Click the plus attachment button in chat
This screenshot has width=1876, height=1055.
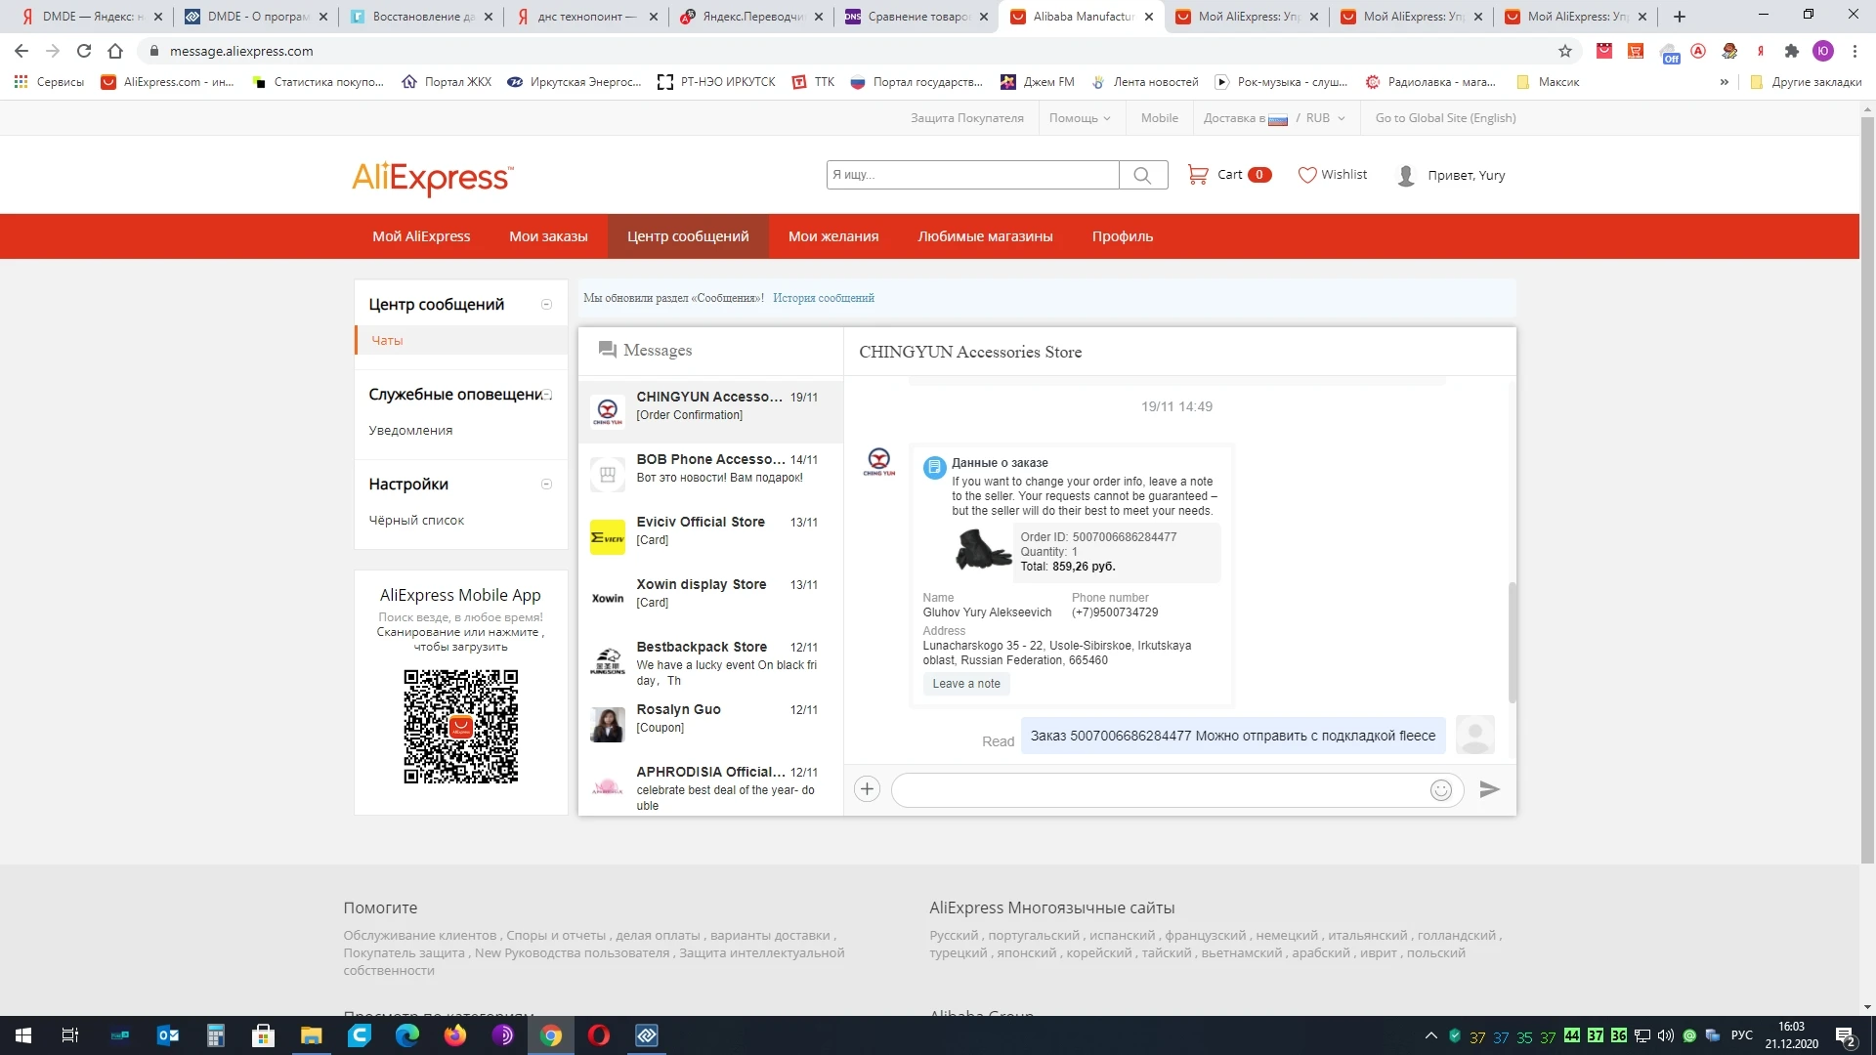(867, 789)
